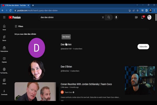Screen dimensions: 157x105
Task: Open Chrome profile avatar
Action: [x=150, y=10]
